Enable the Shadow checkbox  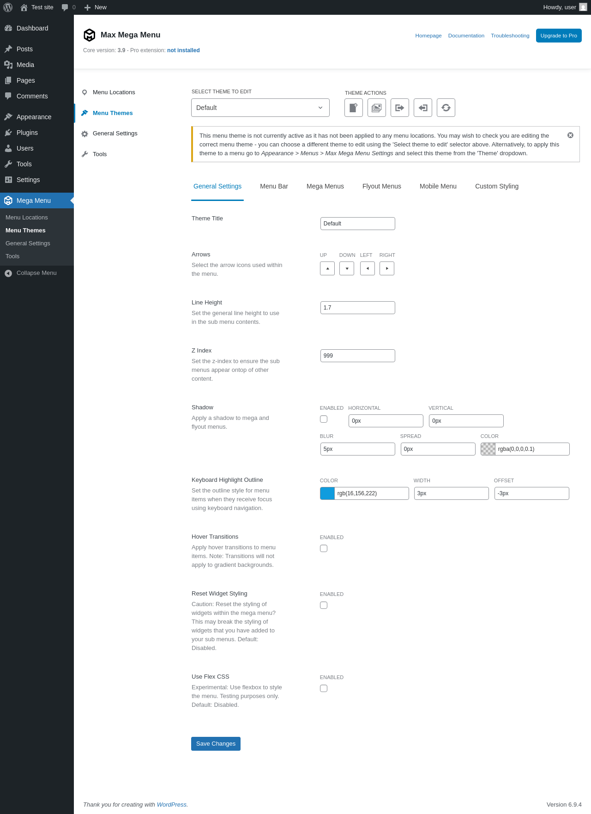[324, 419]
